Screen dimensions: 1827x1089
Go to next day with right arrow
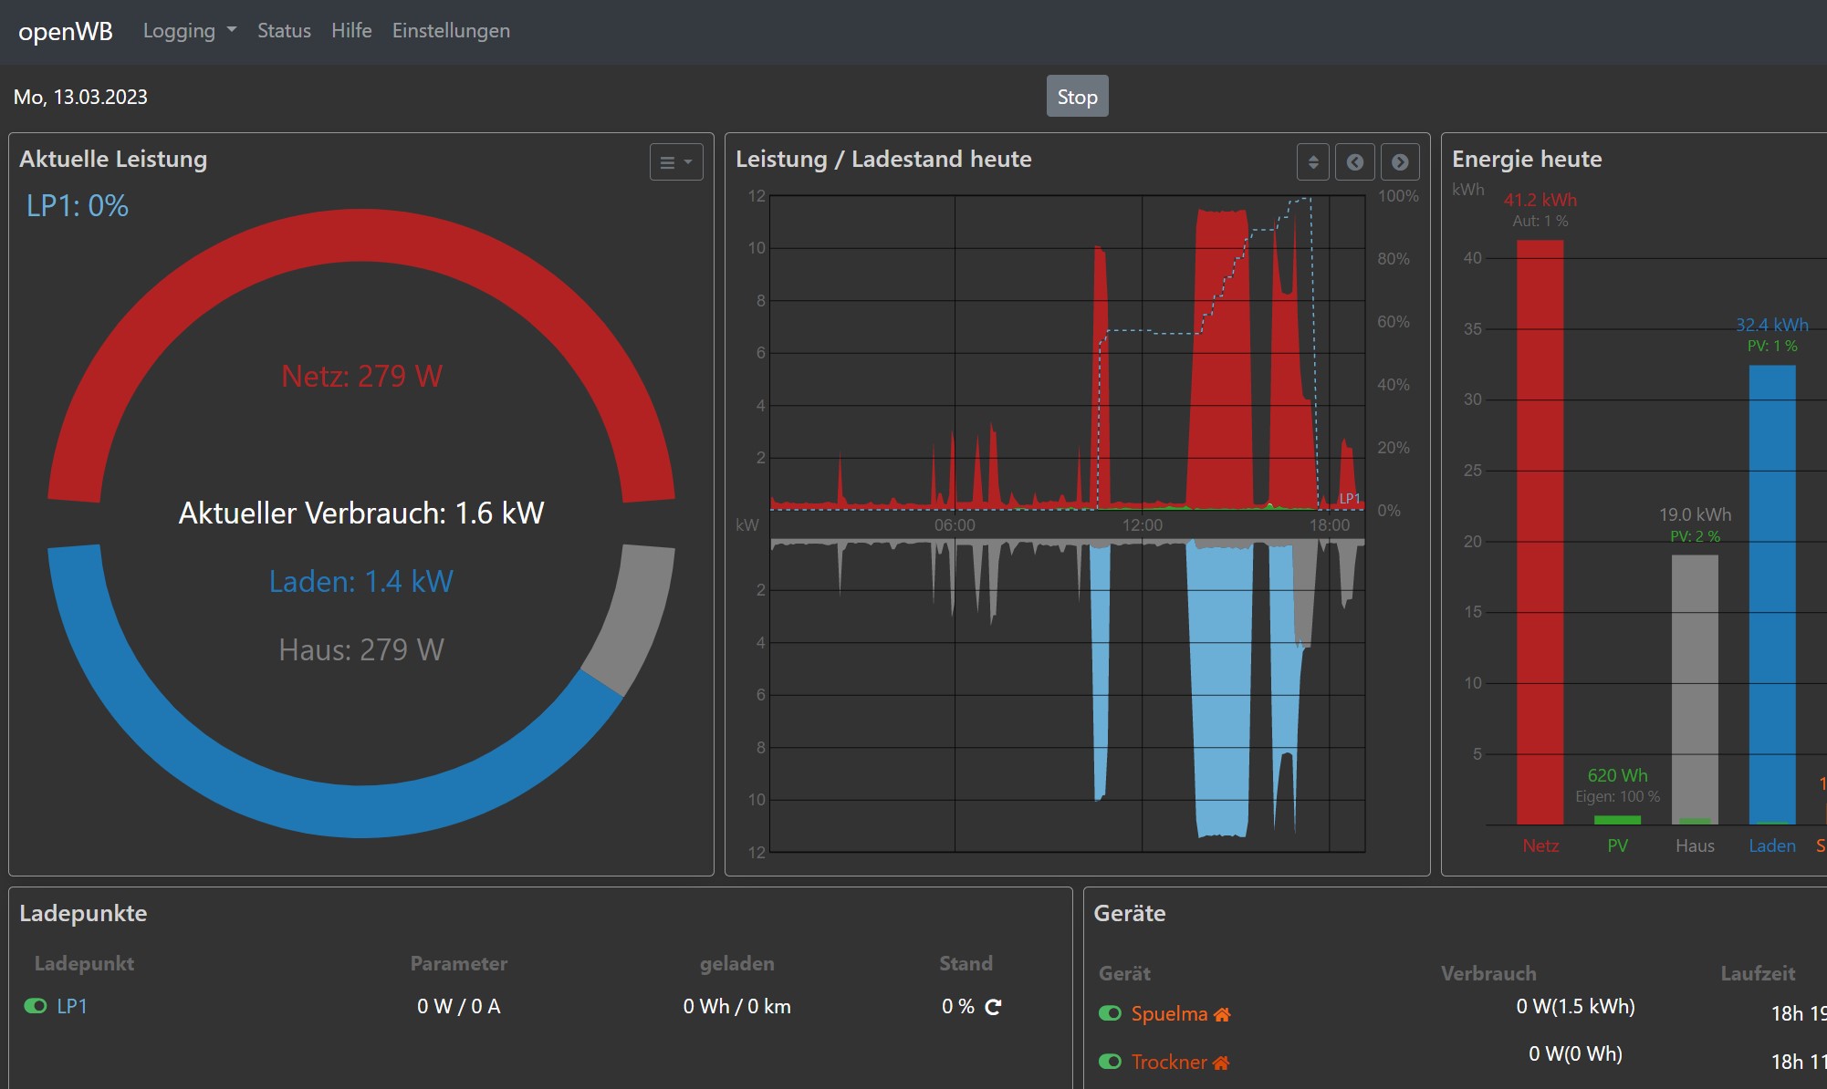1400,162
